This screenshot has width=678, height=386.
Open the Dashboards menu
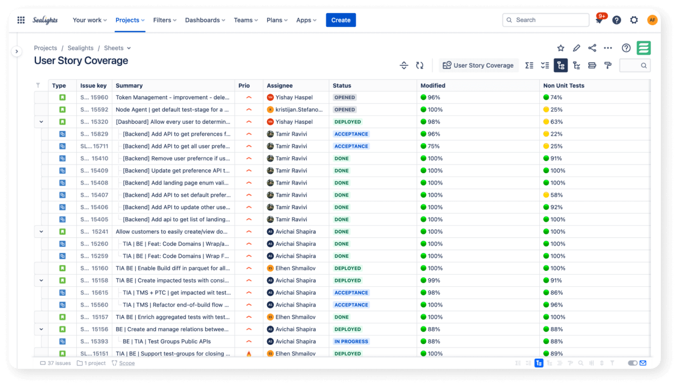pyautogui.click(x=205, y=20)
